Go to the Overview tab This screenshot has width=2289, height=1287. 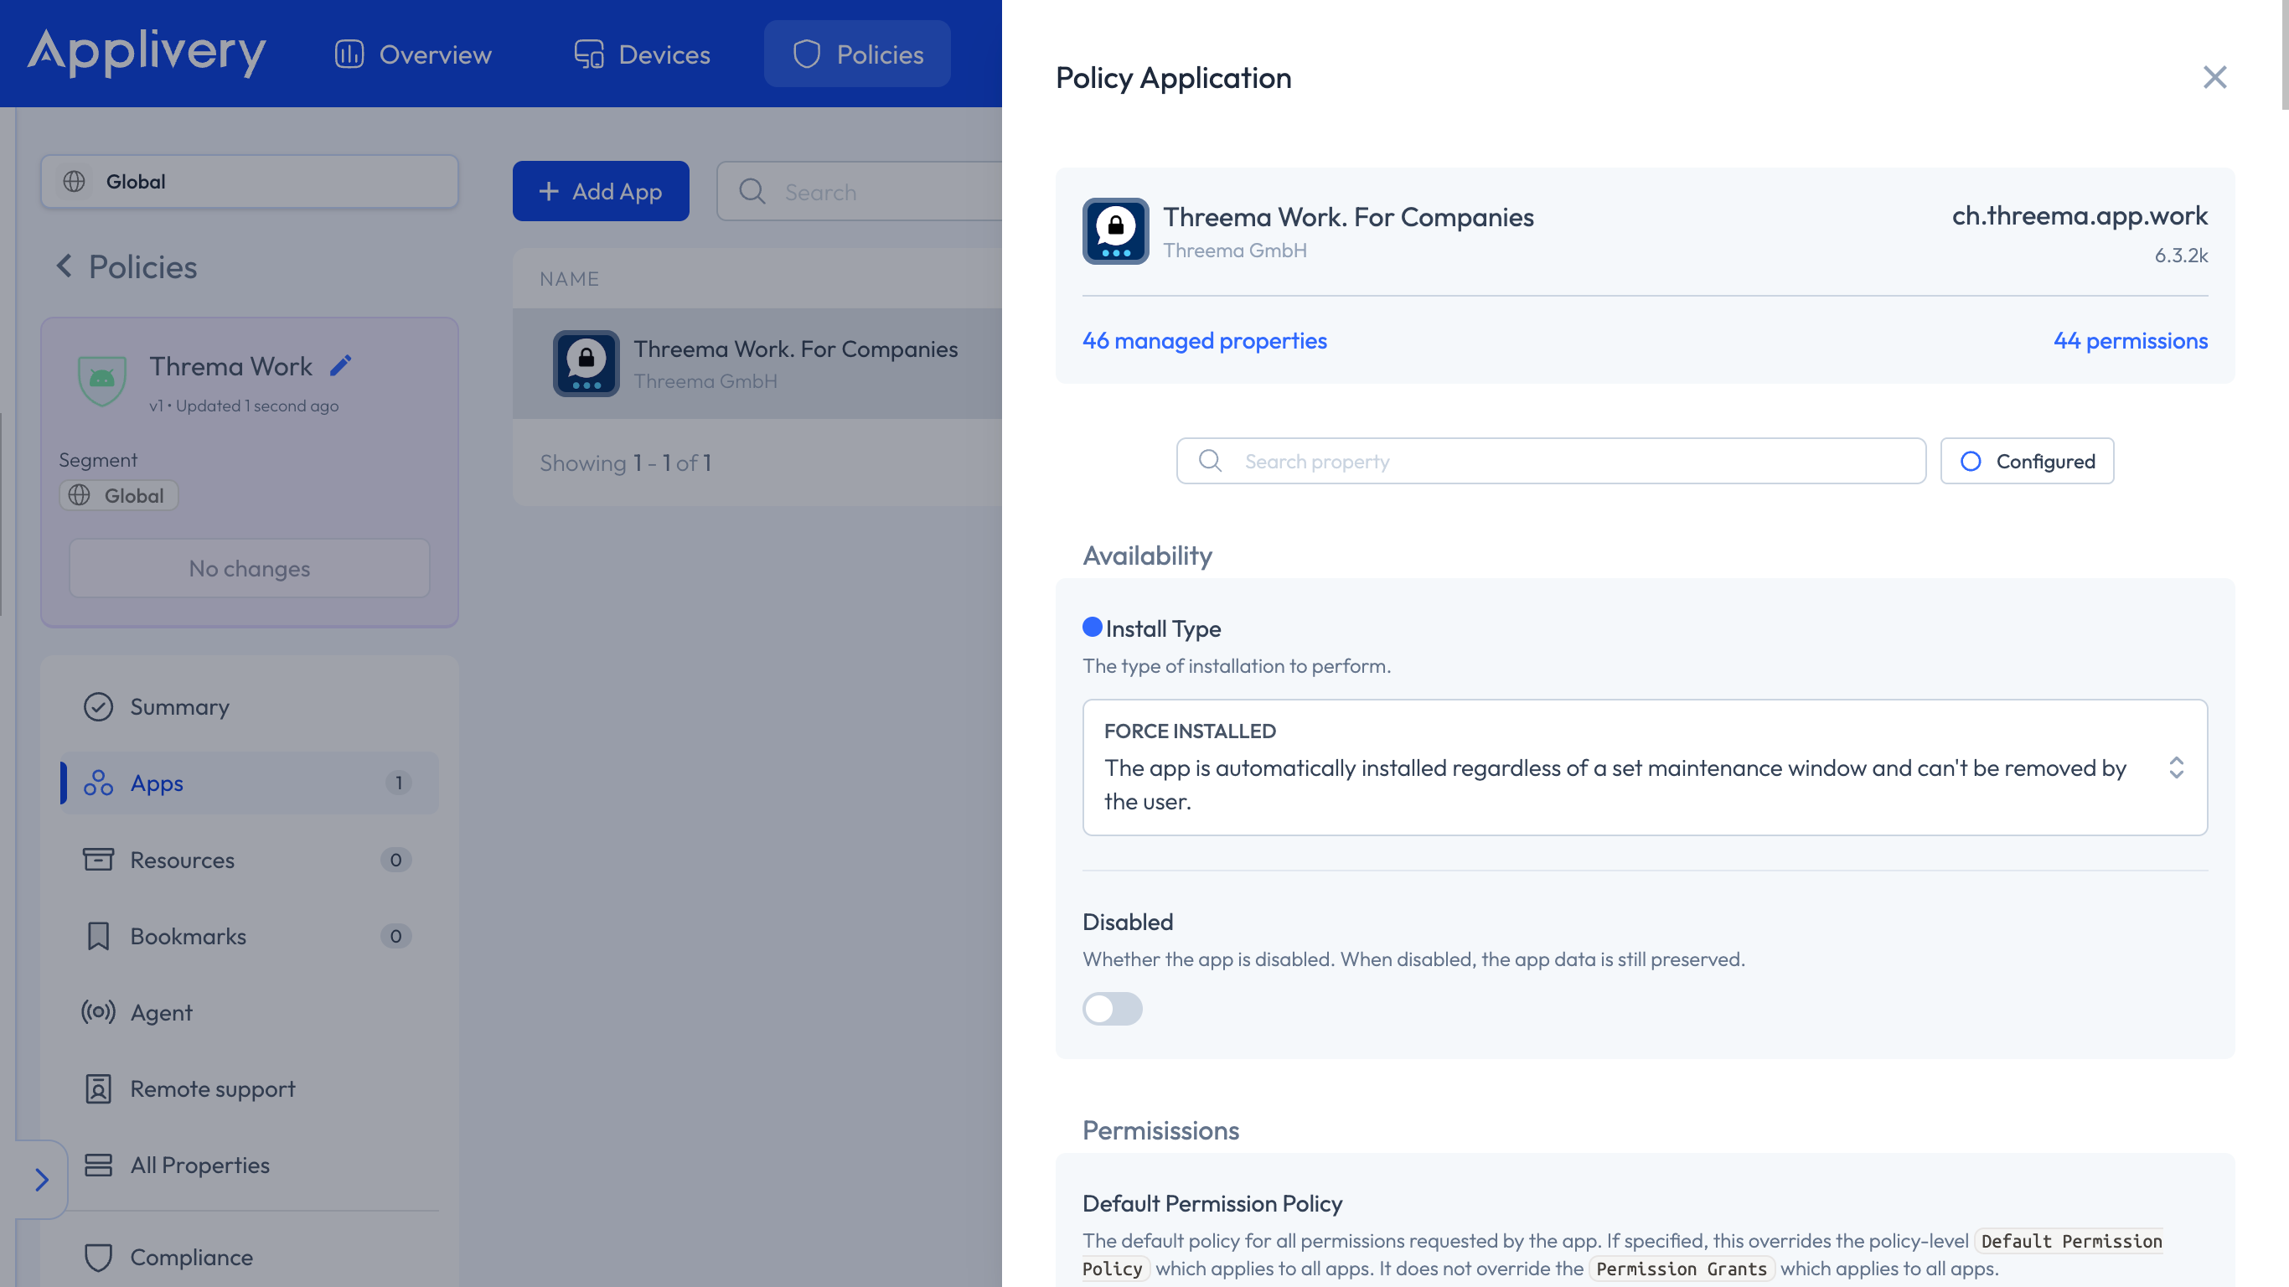click(413, 54)
